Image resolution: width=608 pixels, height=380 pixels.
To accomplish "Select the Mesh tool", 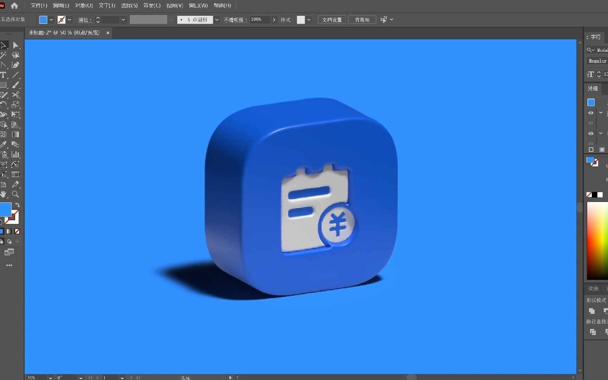I will [4, 134].
